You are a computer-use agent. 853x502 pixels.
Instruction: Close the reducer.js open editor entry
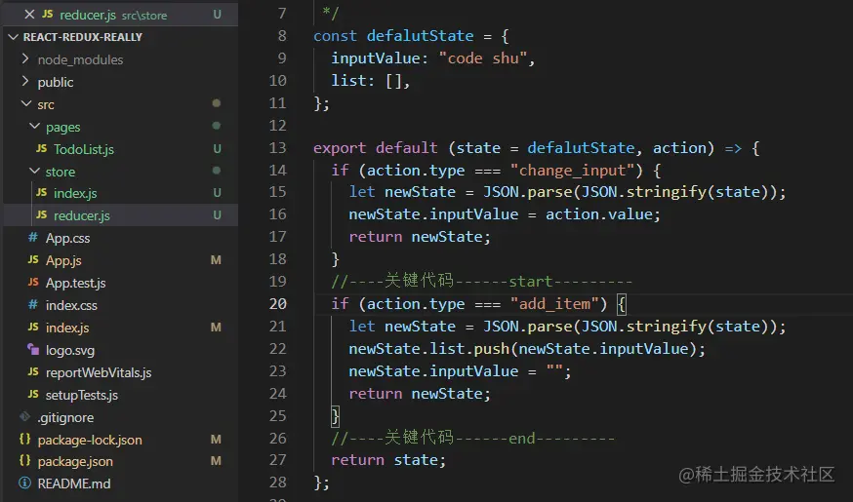[29, 15]
